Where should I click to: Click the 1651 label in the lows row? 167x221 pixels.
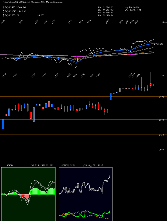[75, 75]
